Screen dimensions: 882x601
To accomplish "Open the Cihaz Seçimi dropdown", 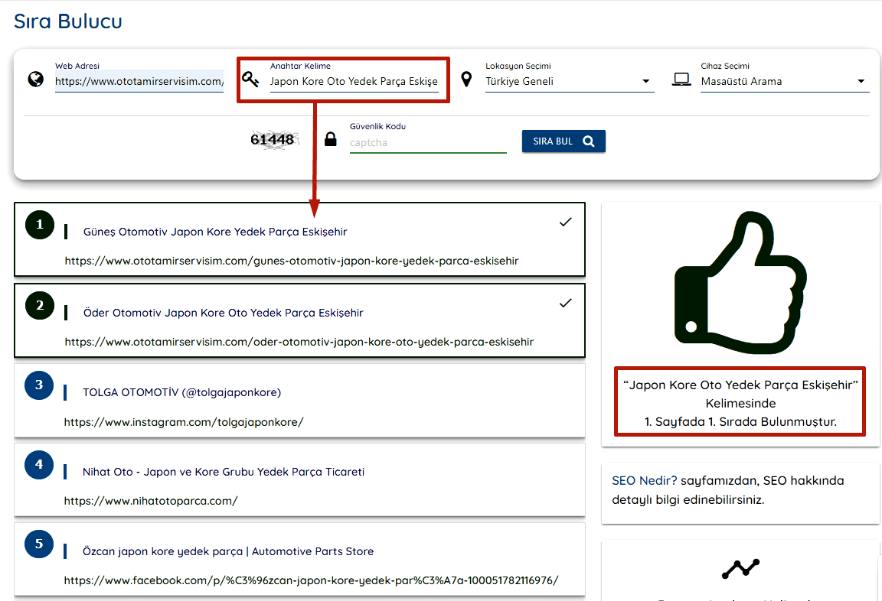I will pos(784,82).
